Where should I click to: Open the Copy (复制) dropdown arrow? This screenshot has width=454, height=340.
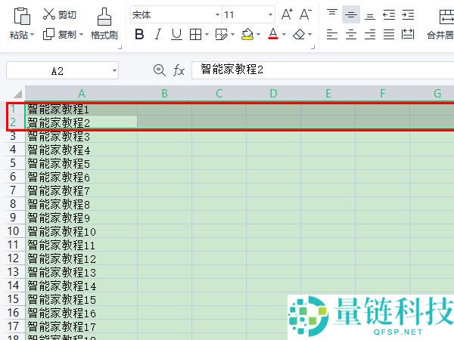(x=82, y=35)
